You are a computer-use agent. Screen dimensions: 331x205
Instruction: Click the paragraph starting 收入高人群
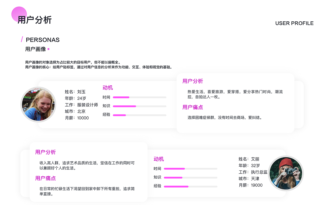87,166
